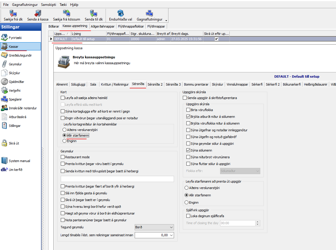The width and height of the screenshot is (336, 250).
Task: Uncheck the Sýna sölumenn checkbox
Action: coord(188,150)
